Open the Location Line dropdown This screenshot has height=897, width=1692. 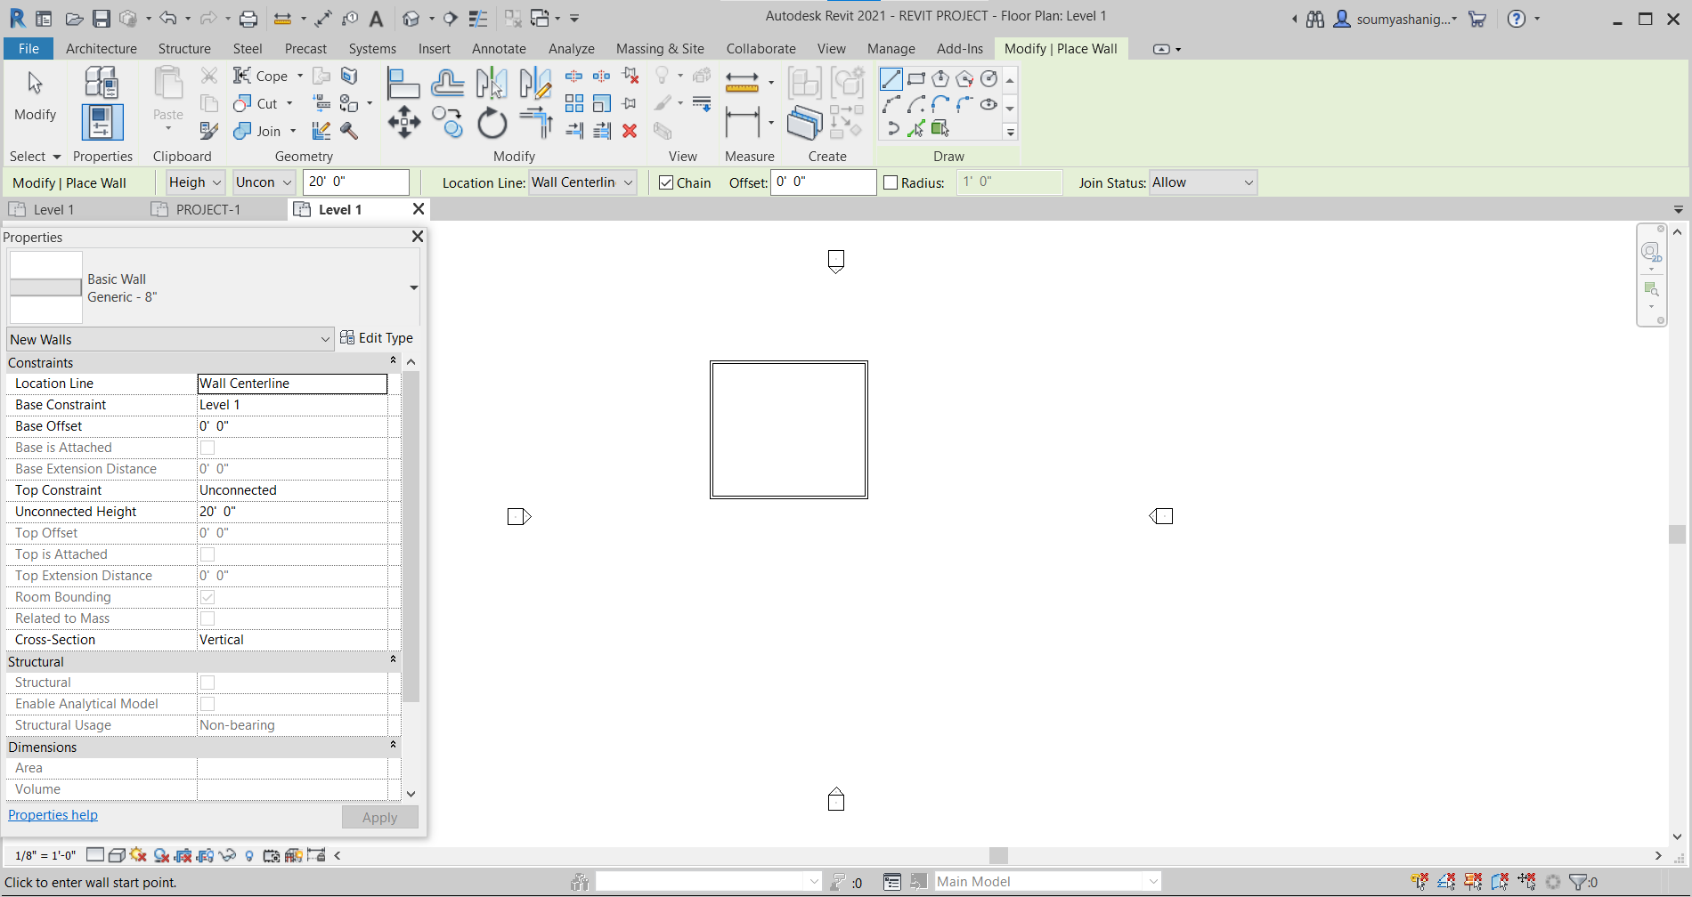click(x=582, y=182)
